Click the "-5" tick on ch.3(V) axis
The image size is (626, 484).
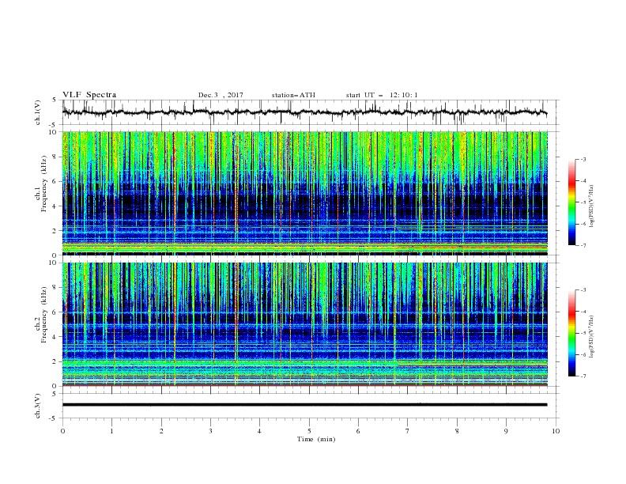click(54, 419)
